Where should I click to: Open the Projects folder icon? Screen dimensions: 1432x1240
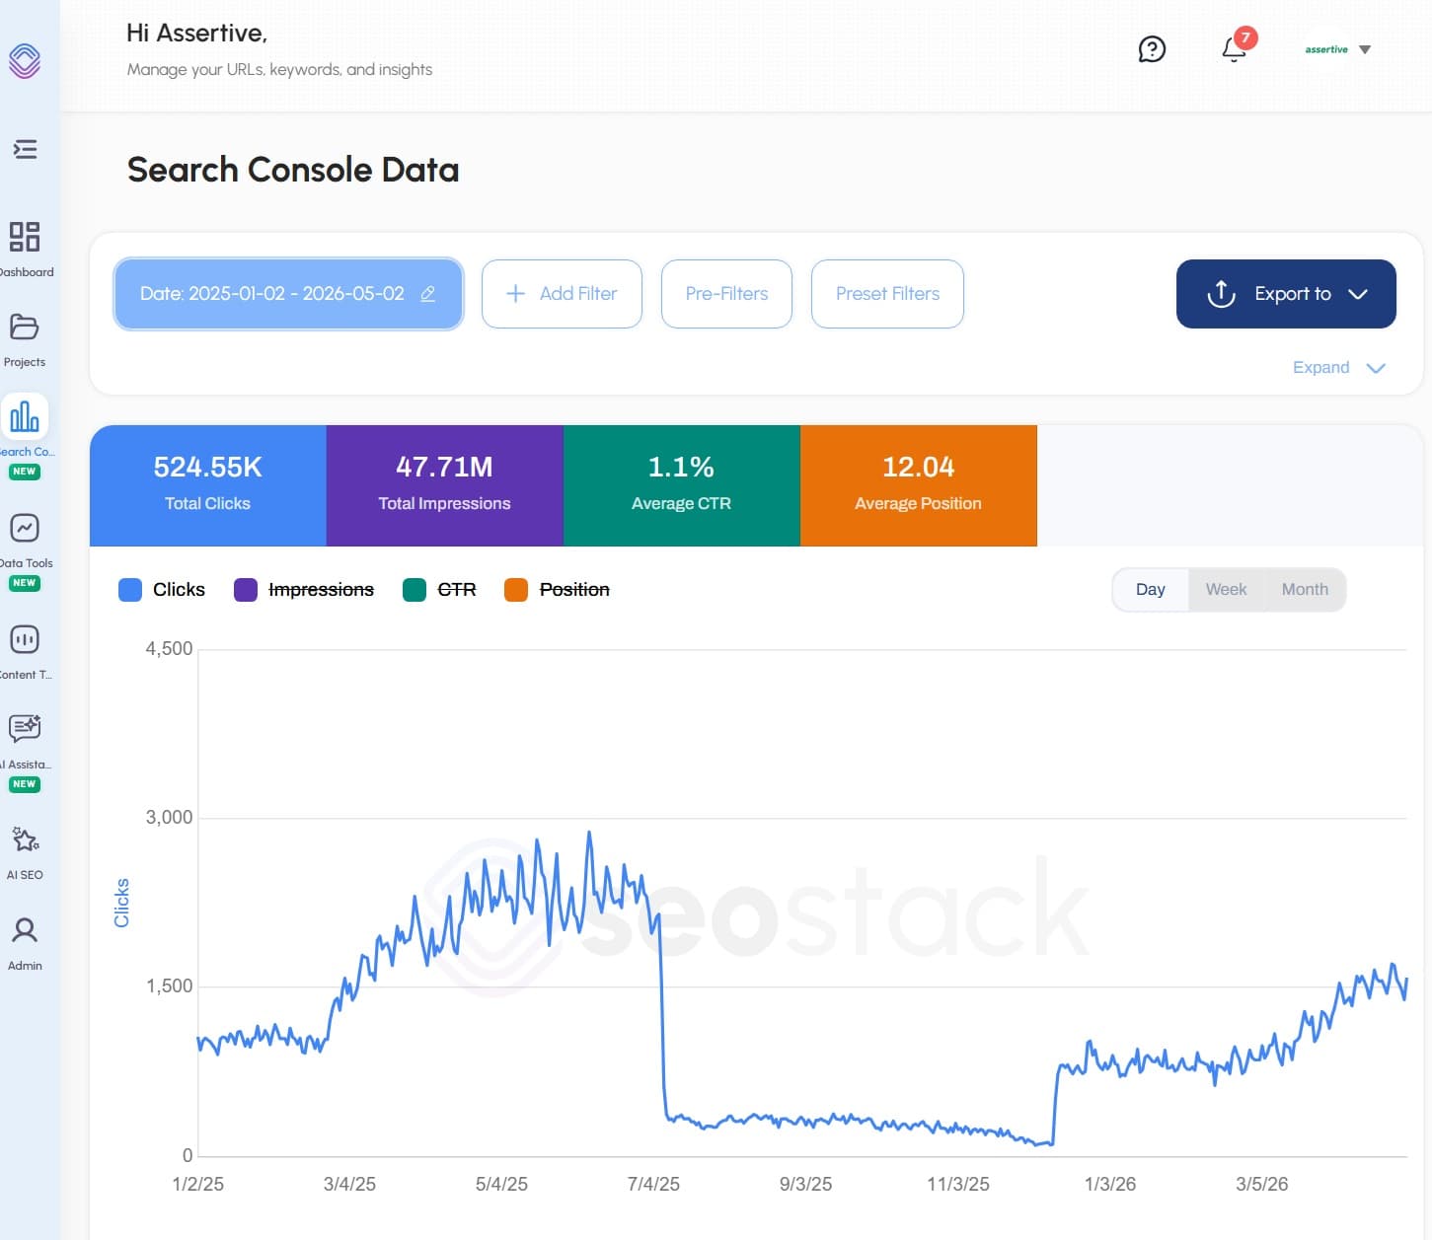pyautogui.click(x=25, y=327)
